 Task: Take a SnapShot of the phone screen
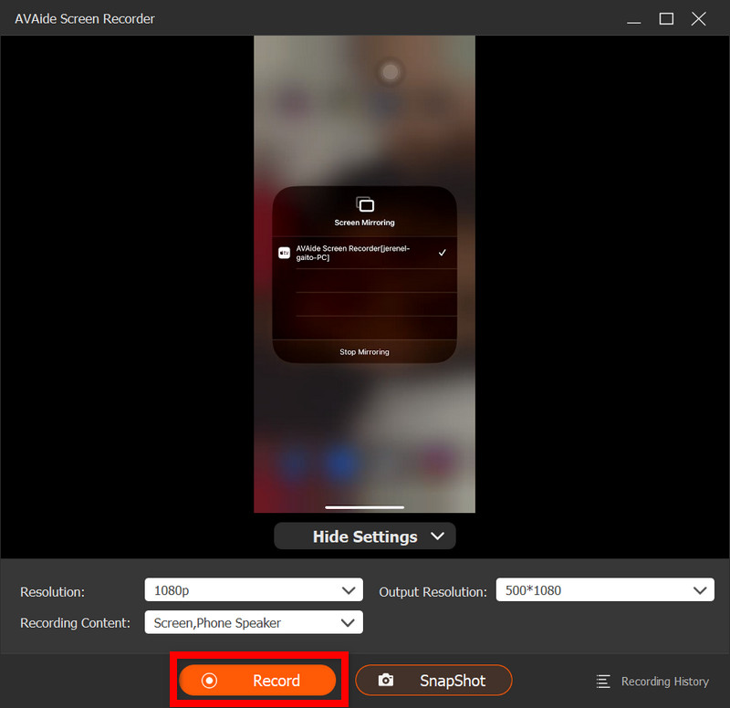coord(433,680)
